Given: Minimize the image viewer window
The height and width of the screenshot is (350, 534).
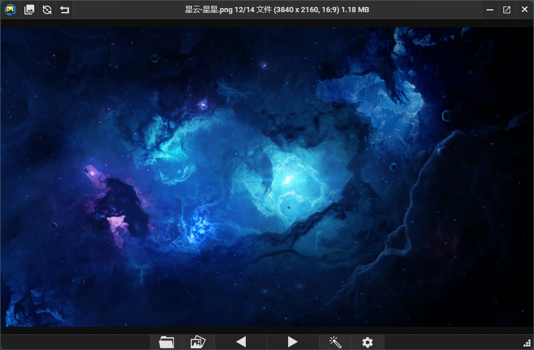Looking at the screenshot, I should (490, 10).
